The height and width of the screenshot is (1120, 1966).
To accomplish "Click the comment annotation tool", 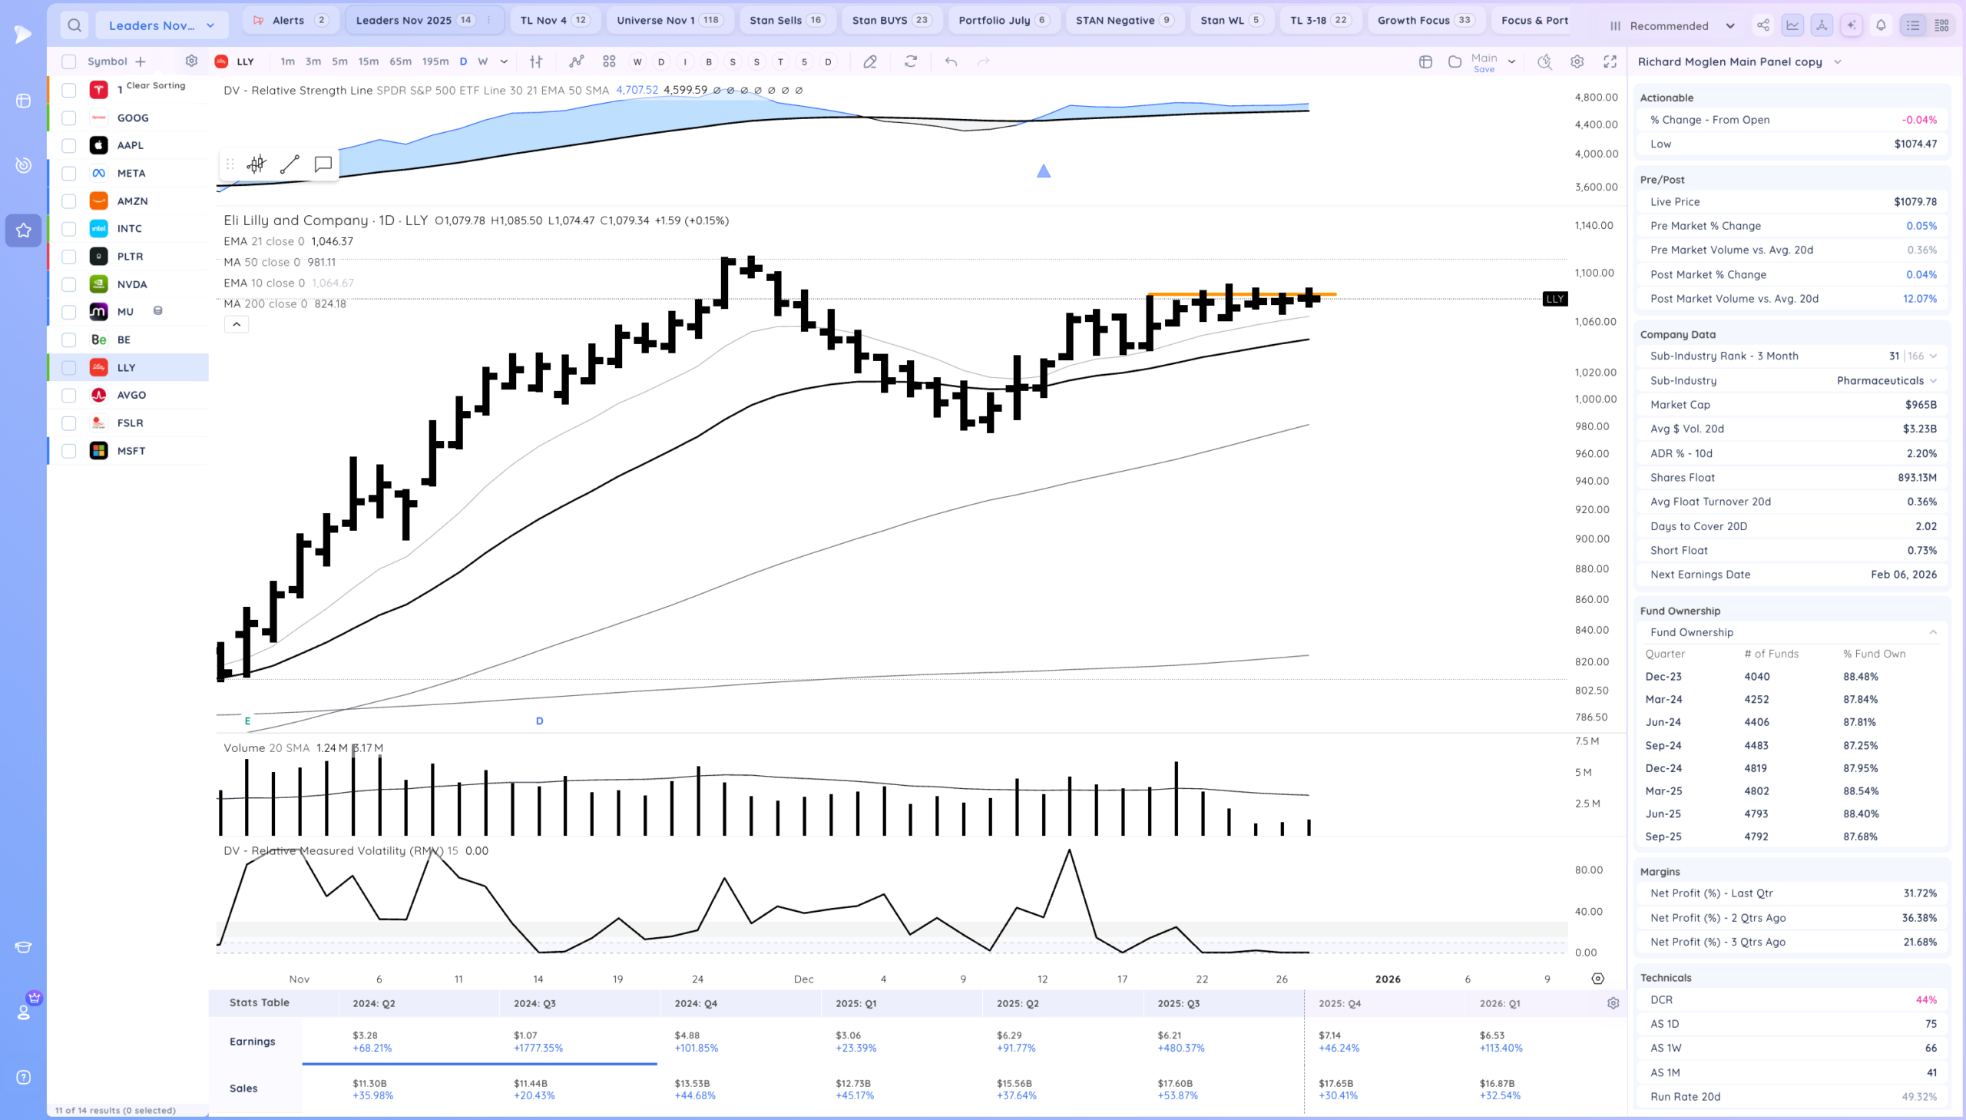I will point(323,164).
